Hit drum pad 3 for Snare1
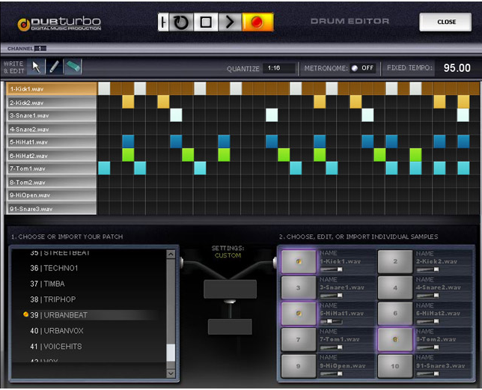The width and height of the screenshot is (482, 390). (x=299, y=287)
